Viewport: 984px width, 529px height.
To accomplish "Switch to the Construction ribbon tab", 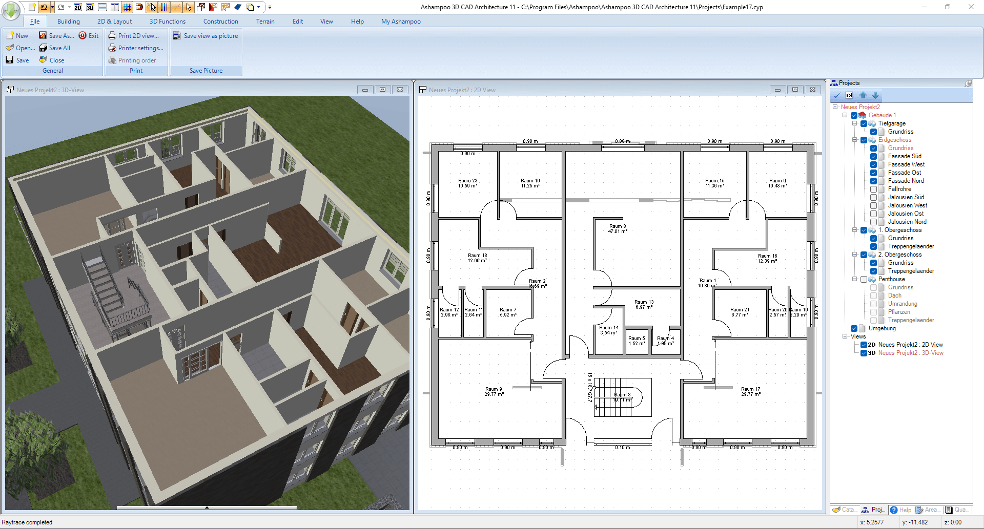I will [220, 21].
